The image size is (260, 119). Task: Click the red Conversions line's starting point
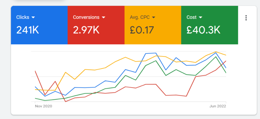pyautogui.click(x=35, y=71)
